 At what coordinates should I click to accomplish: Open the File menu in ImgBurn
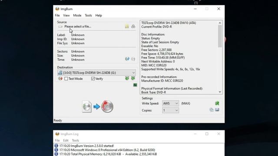[x=57, y=16]
